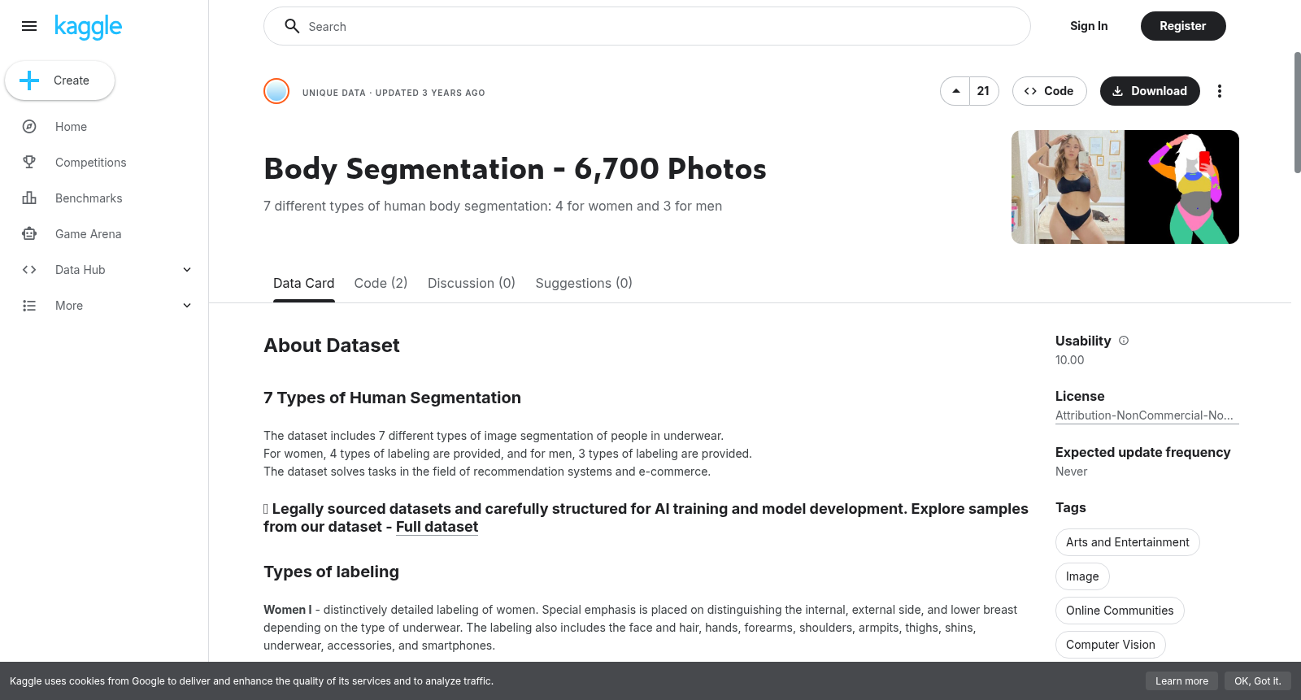
Task: Open the Full dataset link
Action: (437, 527)
